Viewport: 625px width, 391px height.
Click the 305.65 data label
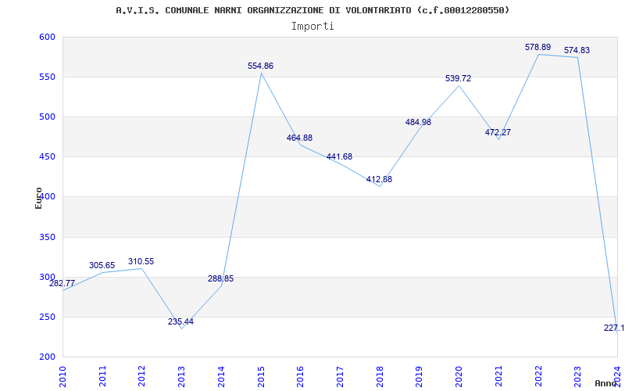click(x=102, y=265)
